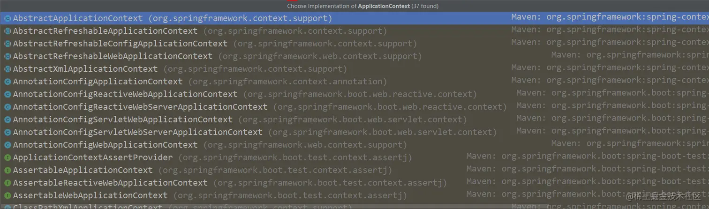Viewport: 709px width, 209px height.
Task: Click the AbstractRefreshableApplicationContext class icon
Action: (x=8, y=31)
